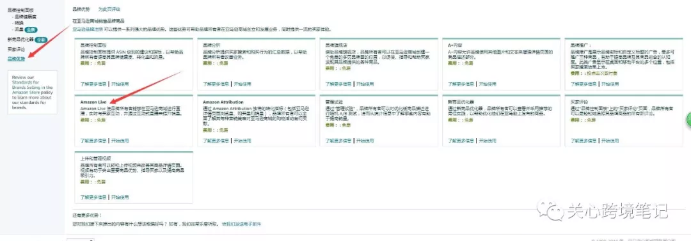
Task: Open 买家评论 in the left sidebar
Action: (16, 49)
